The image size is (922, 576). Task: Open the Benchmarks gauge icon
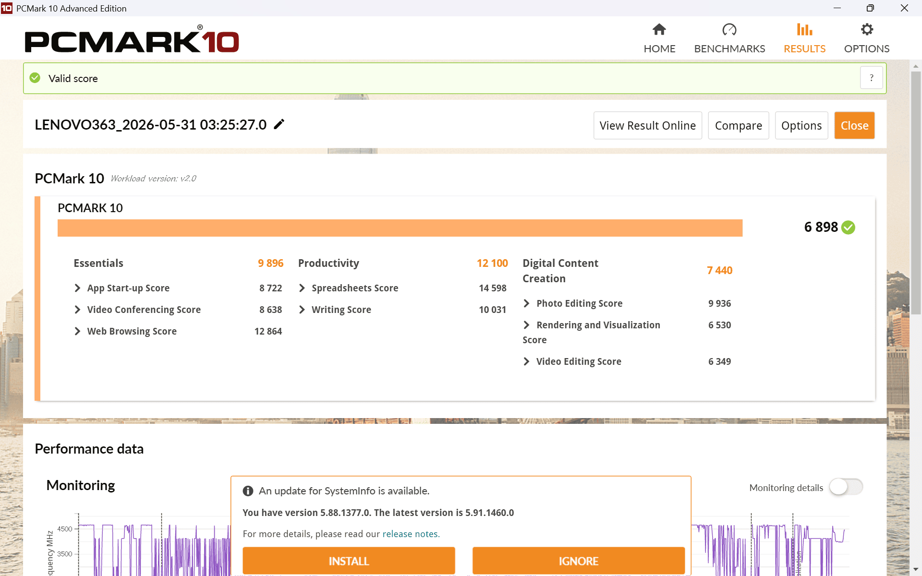pyautogui.click(x=729, y=30)
